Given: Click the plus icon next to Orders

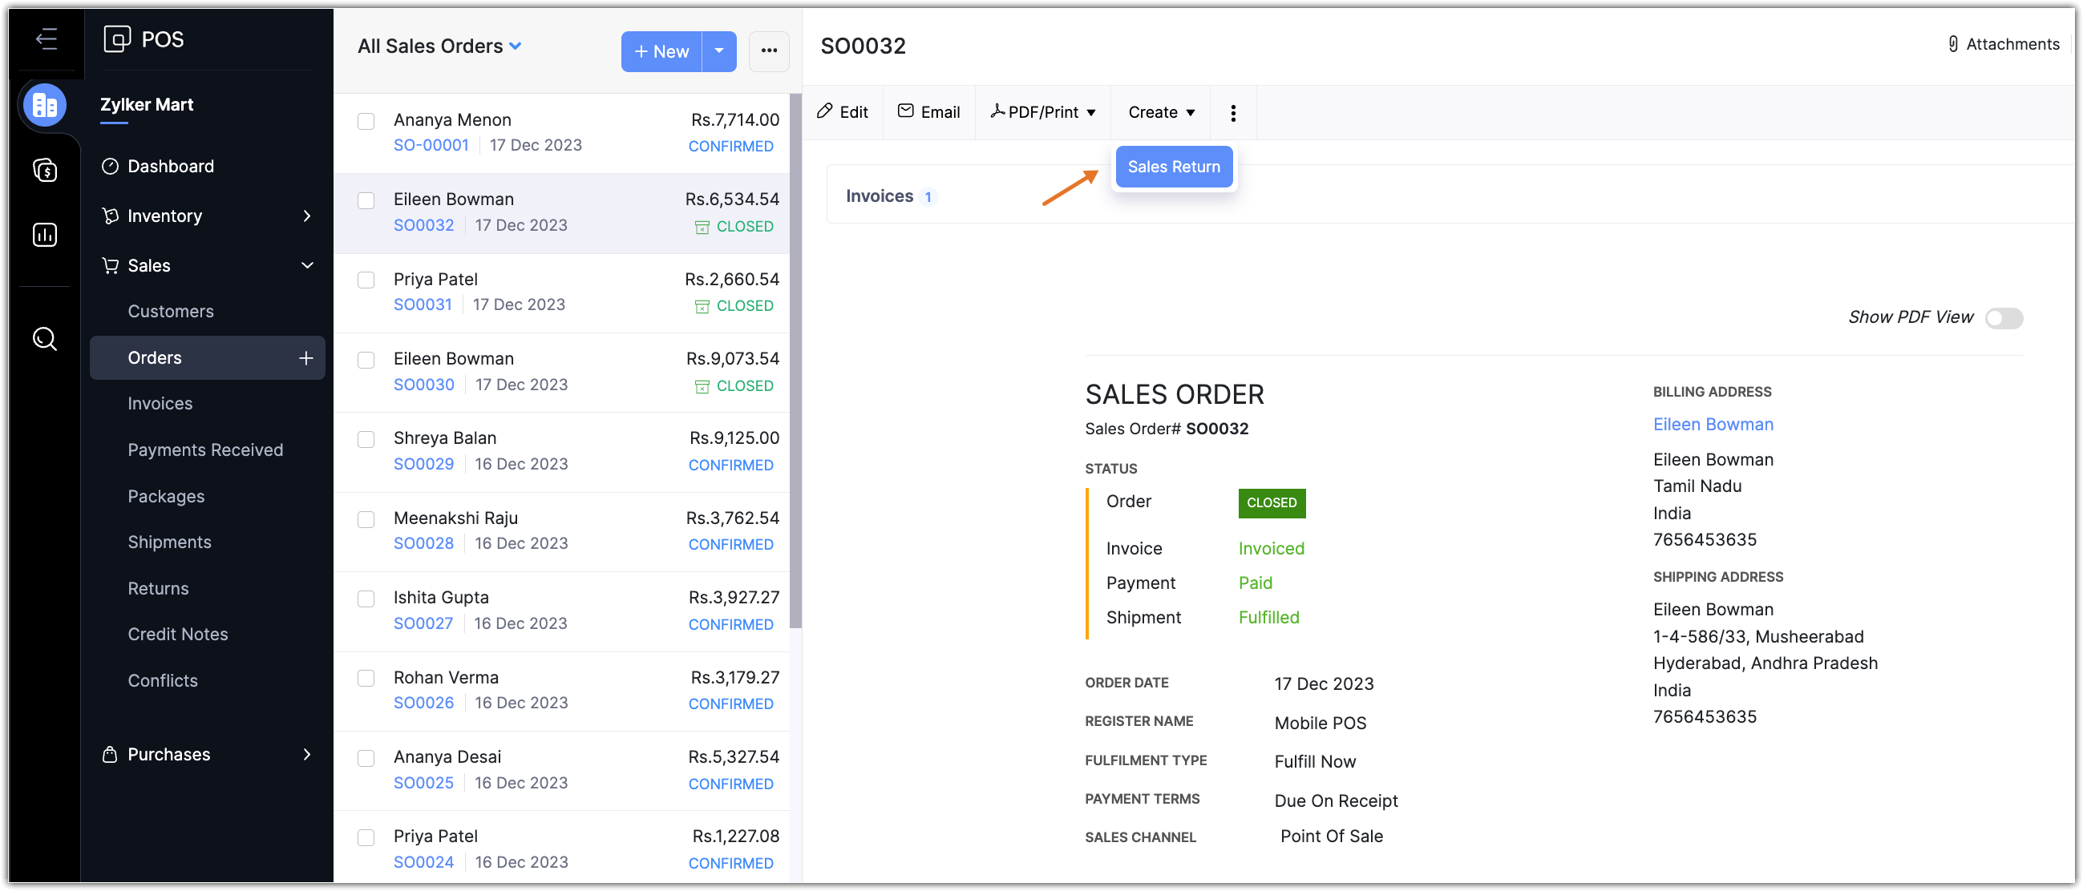Looking at the screenshot, I should (305, 358).
